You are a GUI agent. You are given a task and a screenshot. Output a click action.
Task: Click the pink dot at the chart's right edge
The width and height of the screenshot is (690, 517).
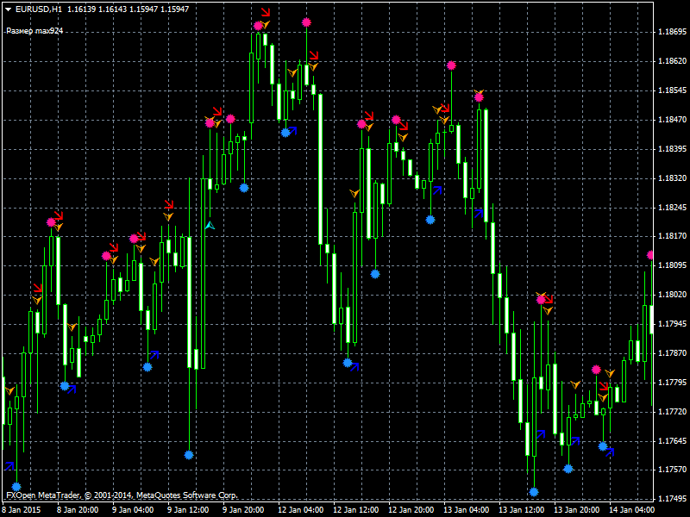pyautogui.click(x=651, y=254)
